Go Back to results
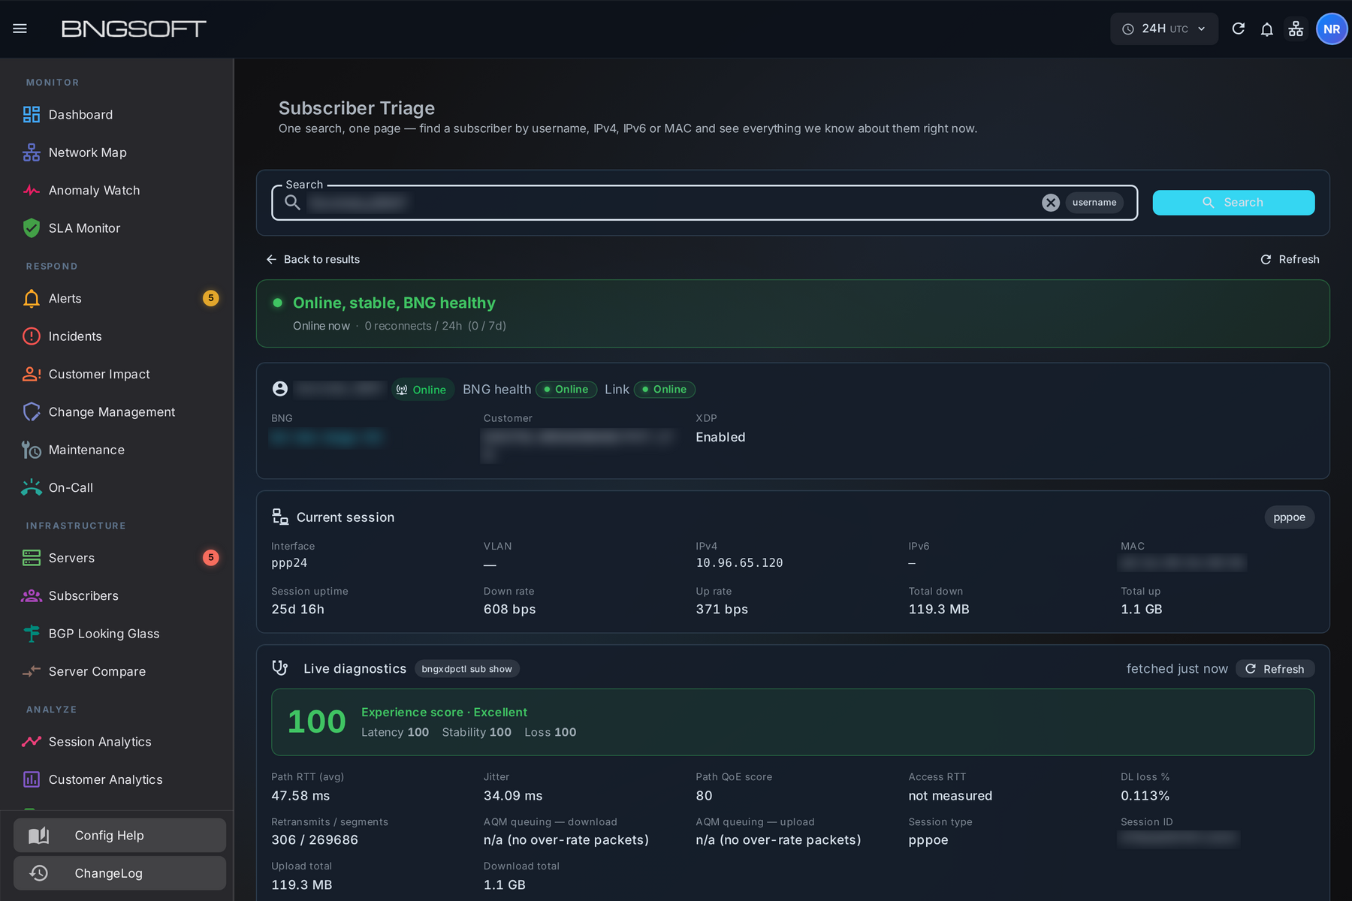This screenshot has height=901, width=1352. (312, 260)
